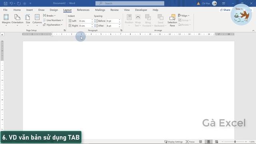Adjust Spacing After with the spinner

pyautogui.click(x=120, y=26)
